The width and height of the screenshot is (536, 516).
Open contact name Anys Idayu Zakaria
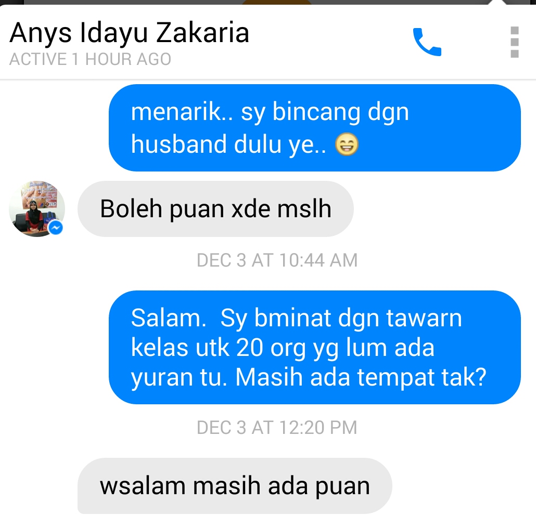click(x=129, y=33)
